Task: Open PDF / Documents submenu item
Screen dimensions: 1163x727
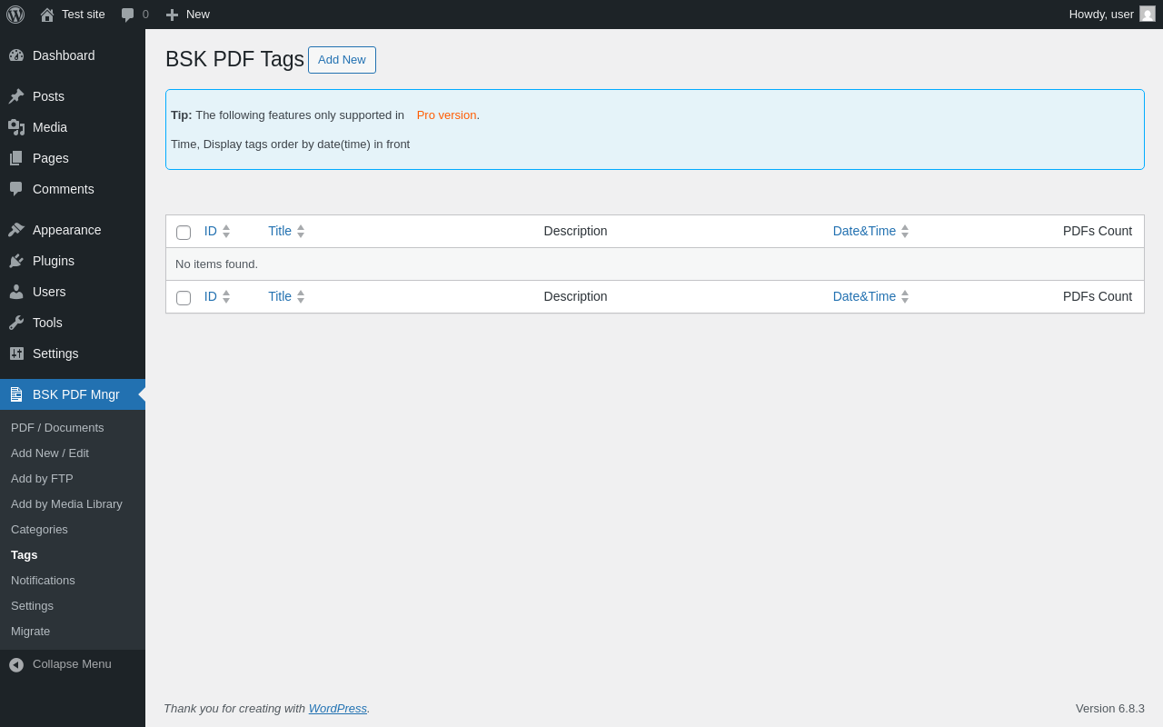Action: click(x=57, y=427)
